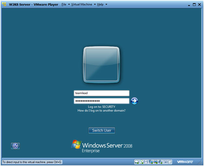Click the Ctrl+G direct input status message
This screenshot has width=204, height=166.
pos(32,162)
